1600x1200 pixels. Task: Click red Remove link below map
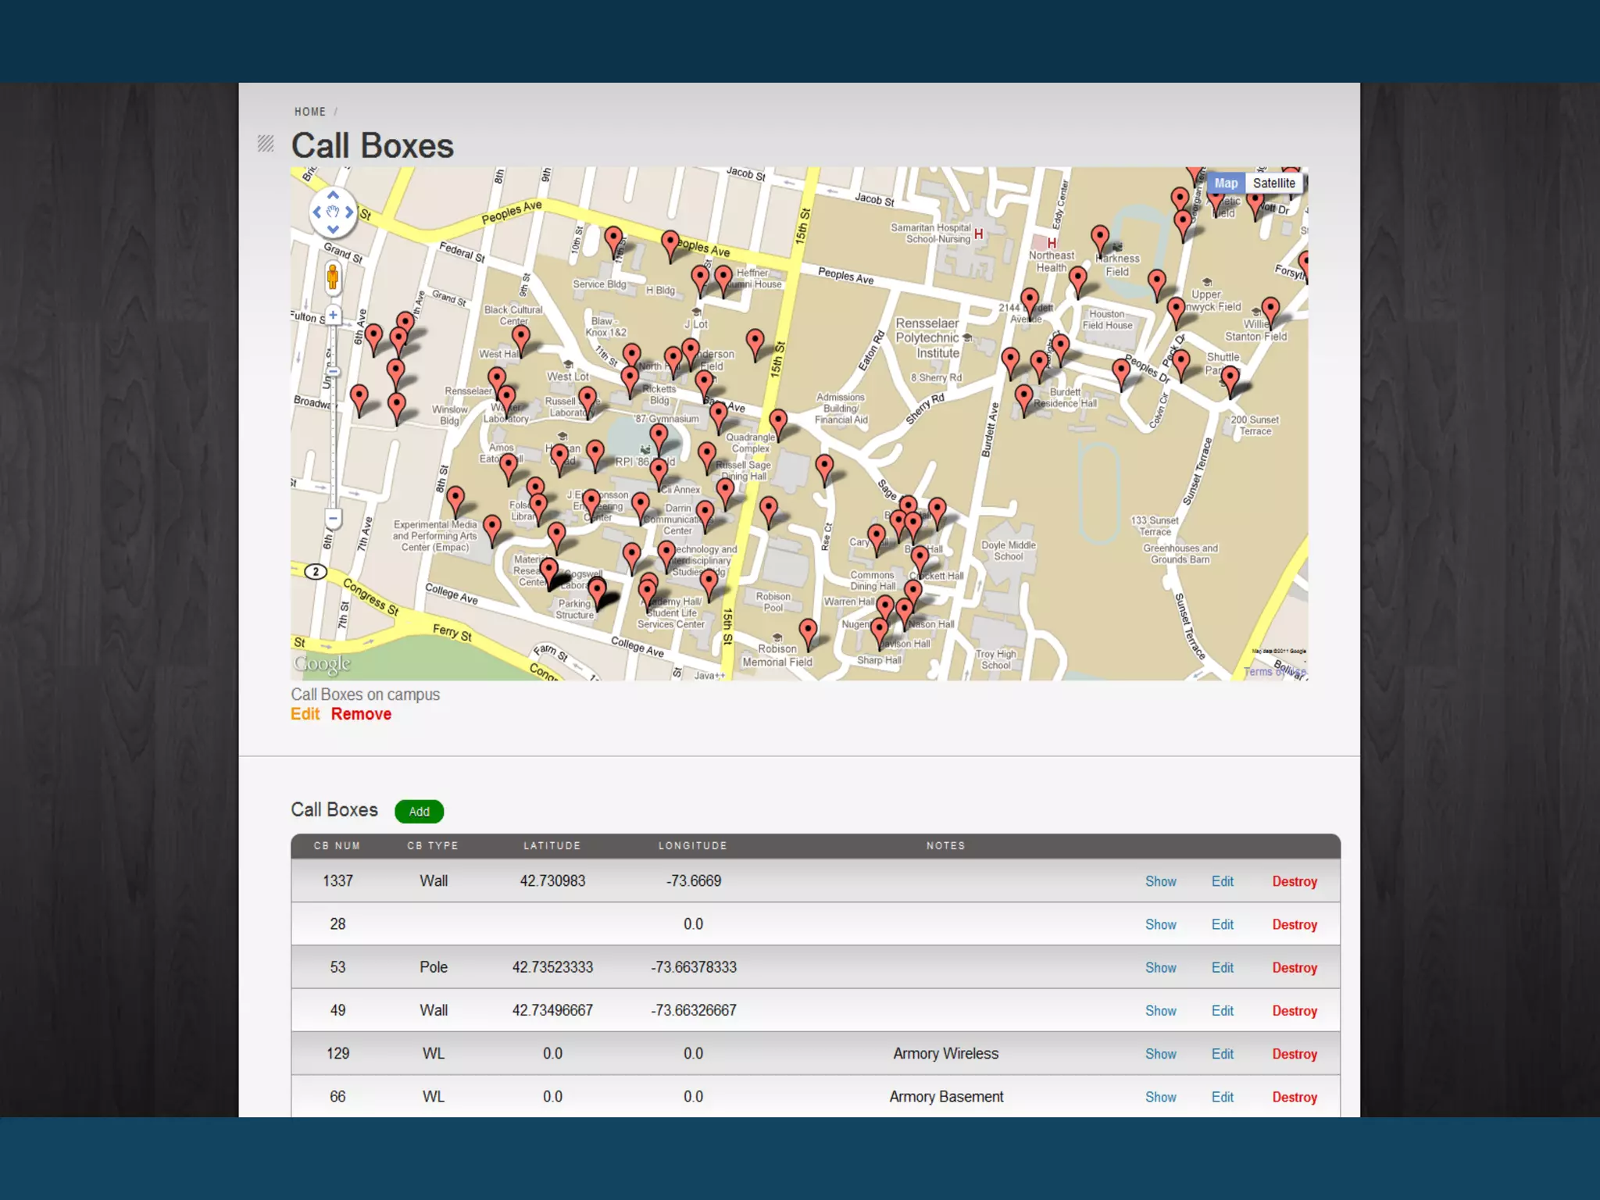coord(361,714)
